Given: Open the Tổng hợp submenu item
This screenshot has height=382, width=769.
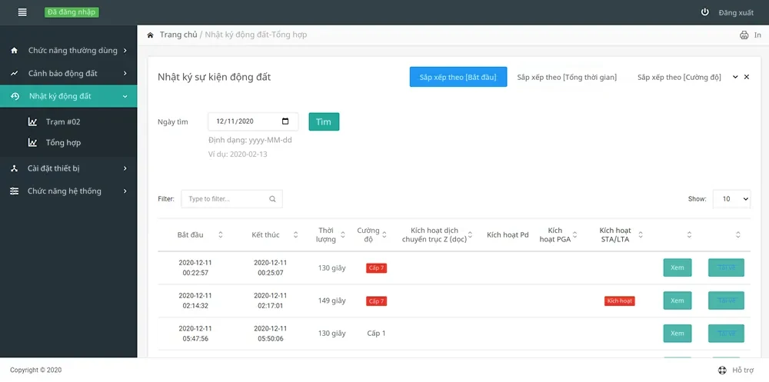Looking at the screenshot, I should click(x=63, y=143).
